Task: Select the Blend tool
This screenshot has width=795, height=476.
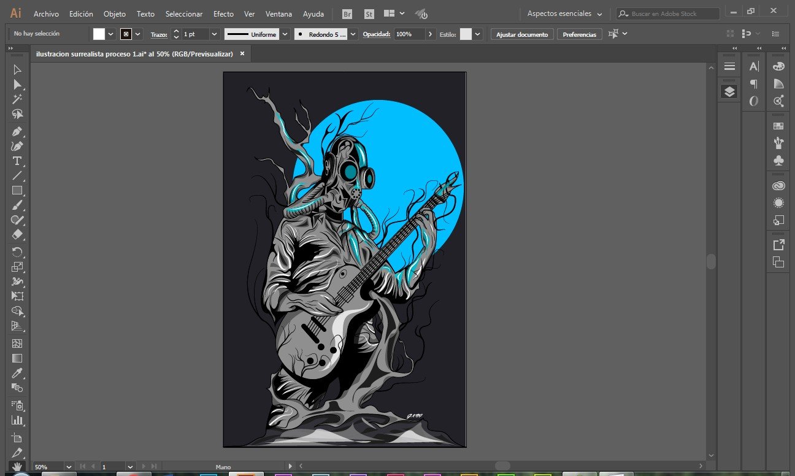Action: 17,388
